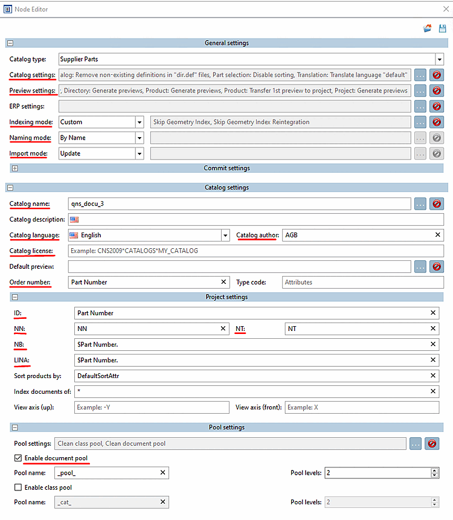Open browse dialog for Preview settings

tap(420, 91)
